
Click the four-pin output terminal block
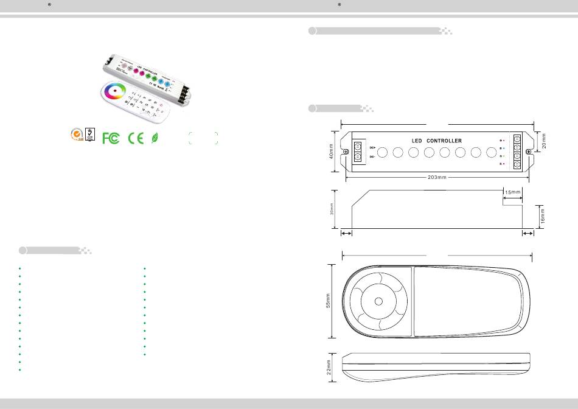coord(517,152)
